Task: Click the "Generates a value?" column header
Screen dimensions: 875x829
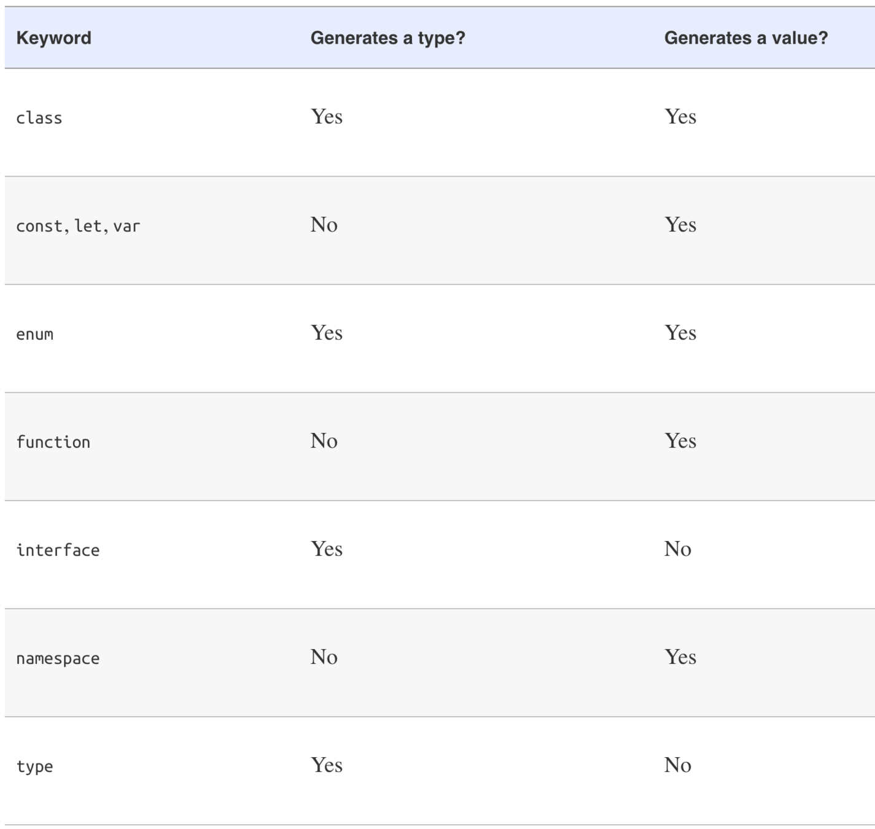Action: point(745,38)
